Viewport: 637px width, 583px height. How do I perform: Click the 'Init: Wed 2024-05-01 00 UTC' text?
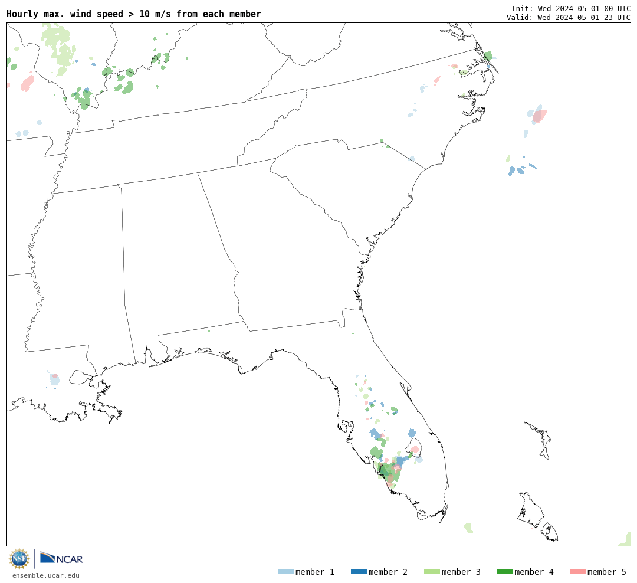[571, 8]
